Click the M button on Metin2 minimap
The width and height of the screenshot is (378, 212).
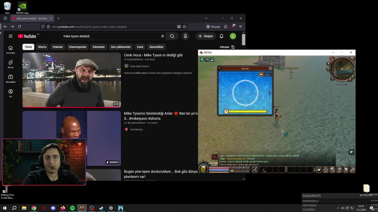point(328,69)
